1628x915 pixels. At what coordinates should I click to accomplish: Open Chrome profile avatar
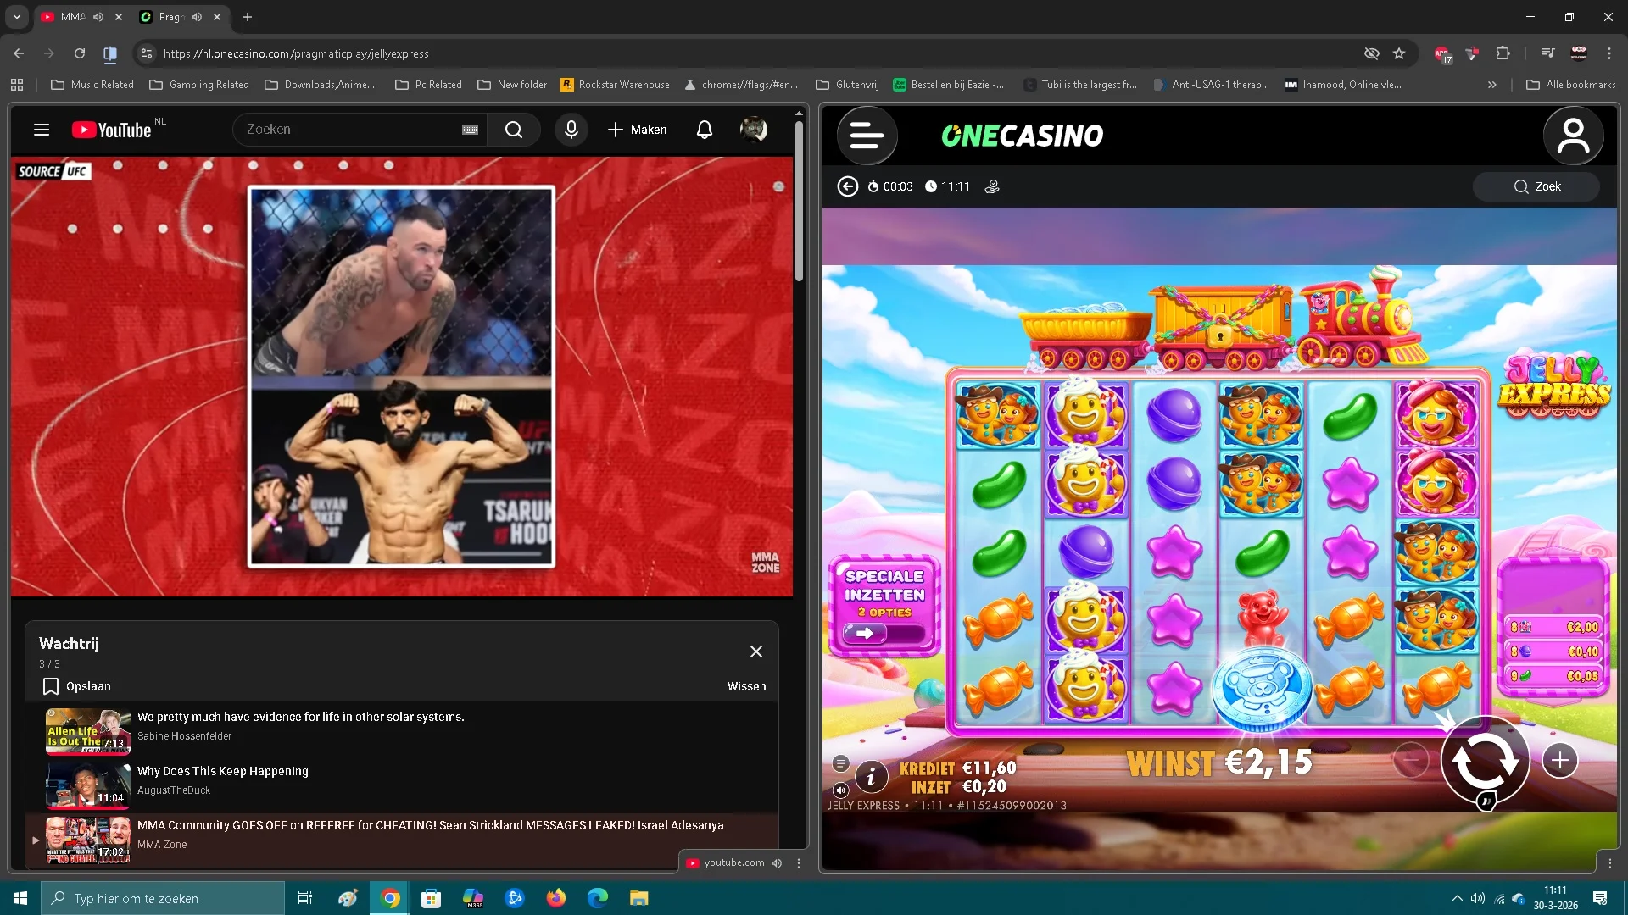[x=1579, y=53]
